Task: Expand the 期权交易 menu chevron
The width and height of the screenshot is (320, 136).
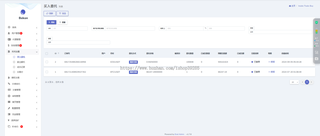Action: [37, 78]
